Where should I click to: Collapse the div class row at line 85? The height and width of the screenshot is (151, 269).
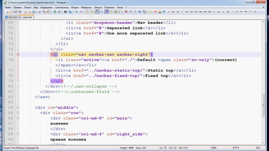coord(18,113)
